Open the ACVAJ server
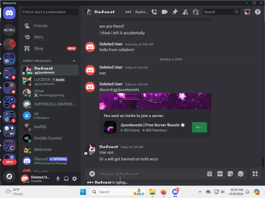Screen dimensions: 265x198 pyautogui.click(x=9, y=30)
